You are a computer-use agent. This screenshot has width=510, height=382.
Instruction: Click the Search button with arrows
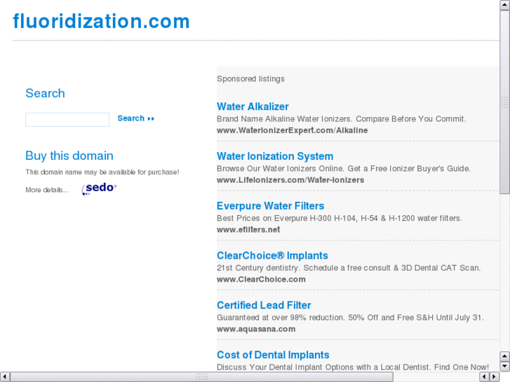coord(136,118)
